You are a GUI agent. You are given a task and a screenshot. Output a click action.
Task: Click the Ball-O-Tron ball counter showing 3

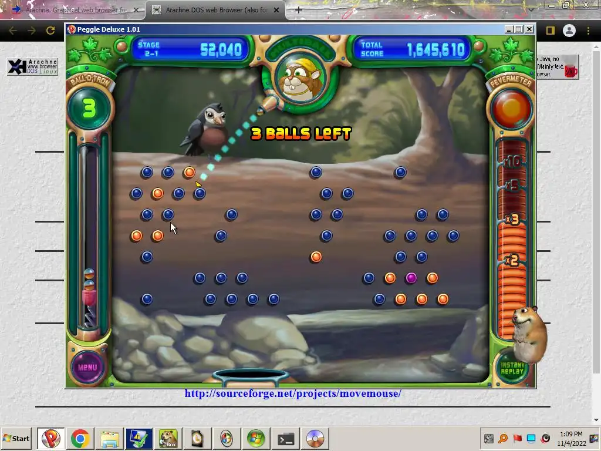[x=89, y=108]
